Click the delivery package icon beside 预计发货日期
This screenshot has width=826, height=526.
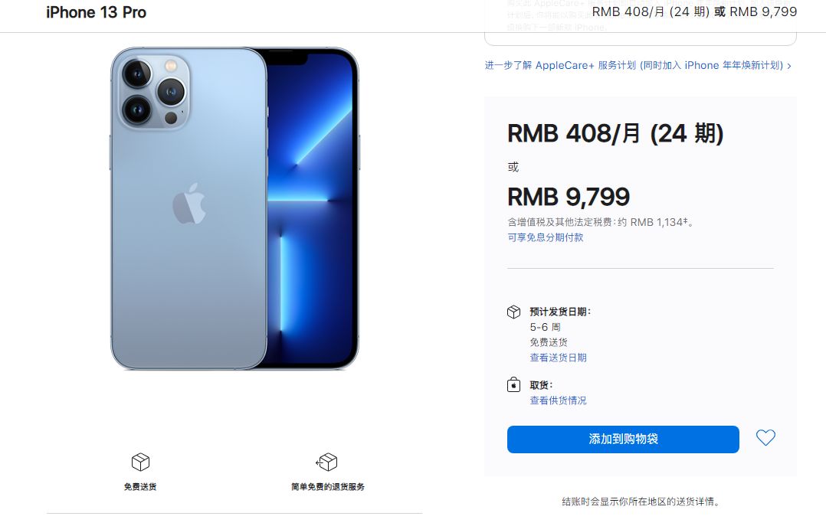tap(513, 312)
